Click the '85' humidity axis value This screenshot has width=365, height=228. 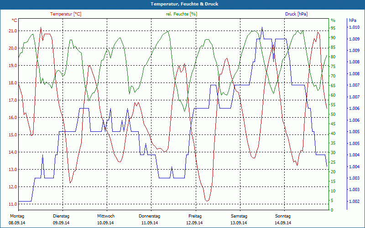coord(333,47)
